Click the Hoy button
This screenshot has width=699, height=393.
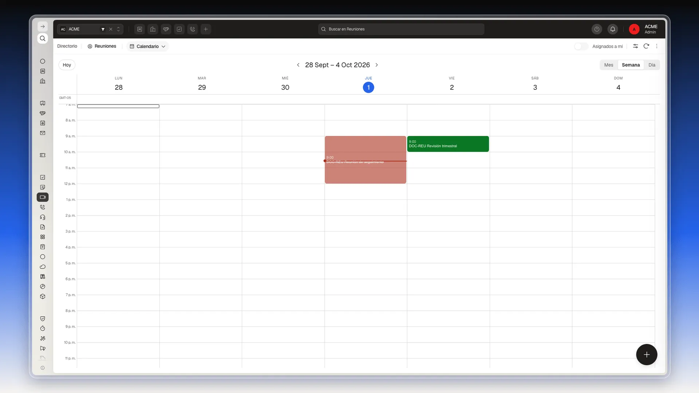click(x=67, y=65)
